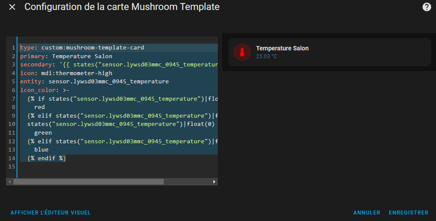Click the horizontal scrollbar thumb in editor

(x=88, y=181)
